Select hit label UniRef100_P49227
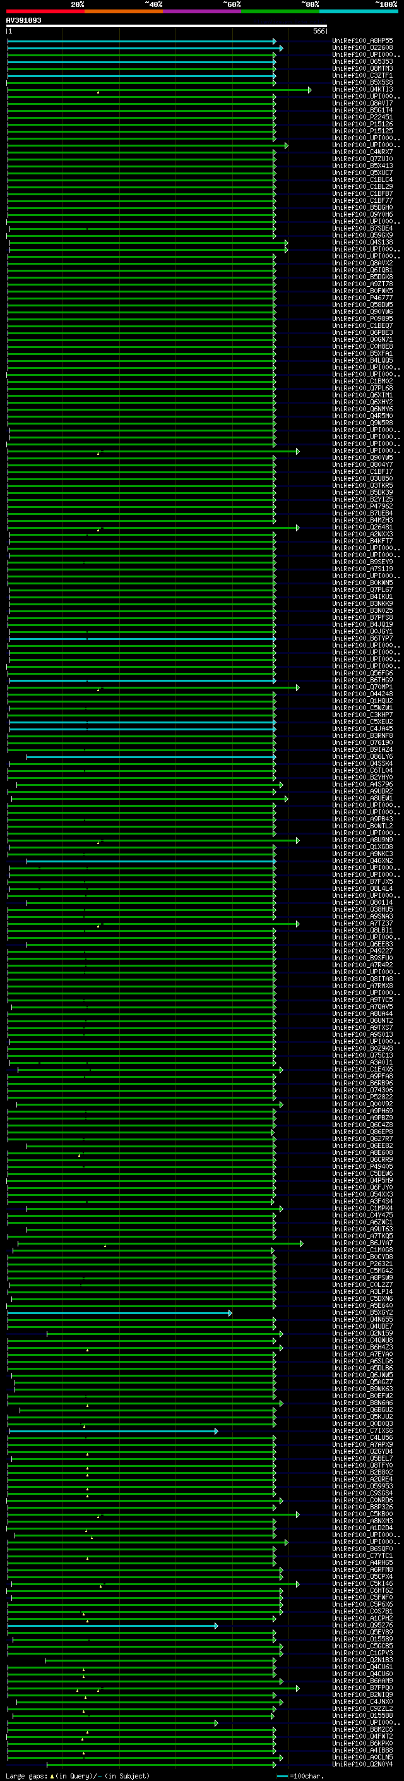 click(362, 951)
